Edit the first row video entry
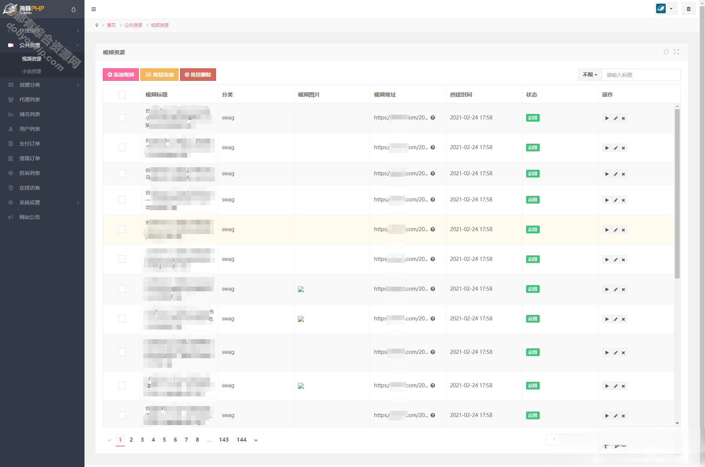 pyautogui.click(x=615, y=118)
